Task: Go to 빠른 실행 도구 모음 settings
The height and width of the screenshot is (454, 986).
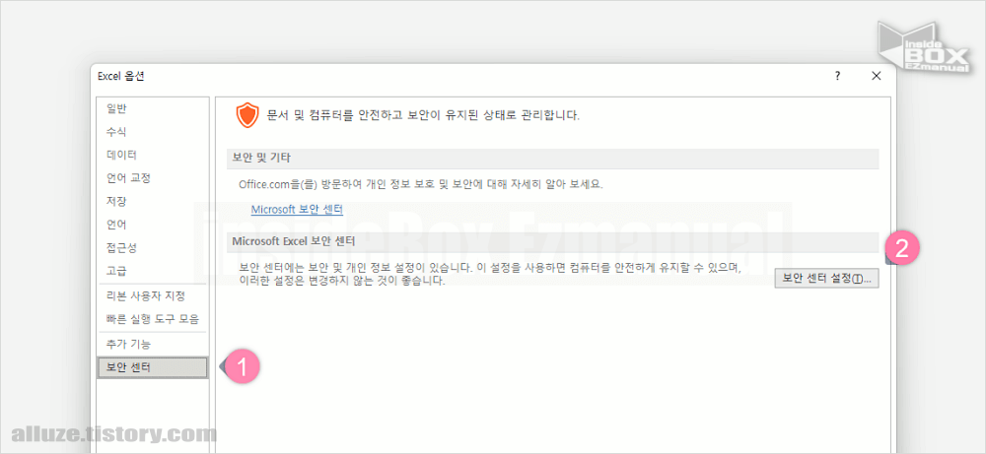Action: [x=152, y=319]
